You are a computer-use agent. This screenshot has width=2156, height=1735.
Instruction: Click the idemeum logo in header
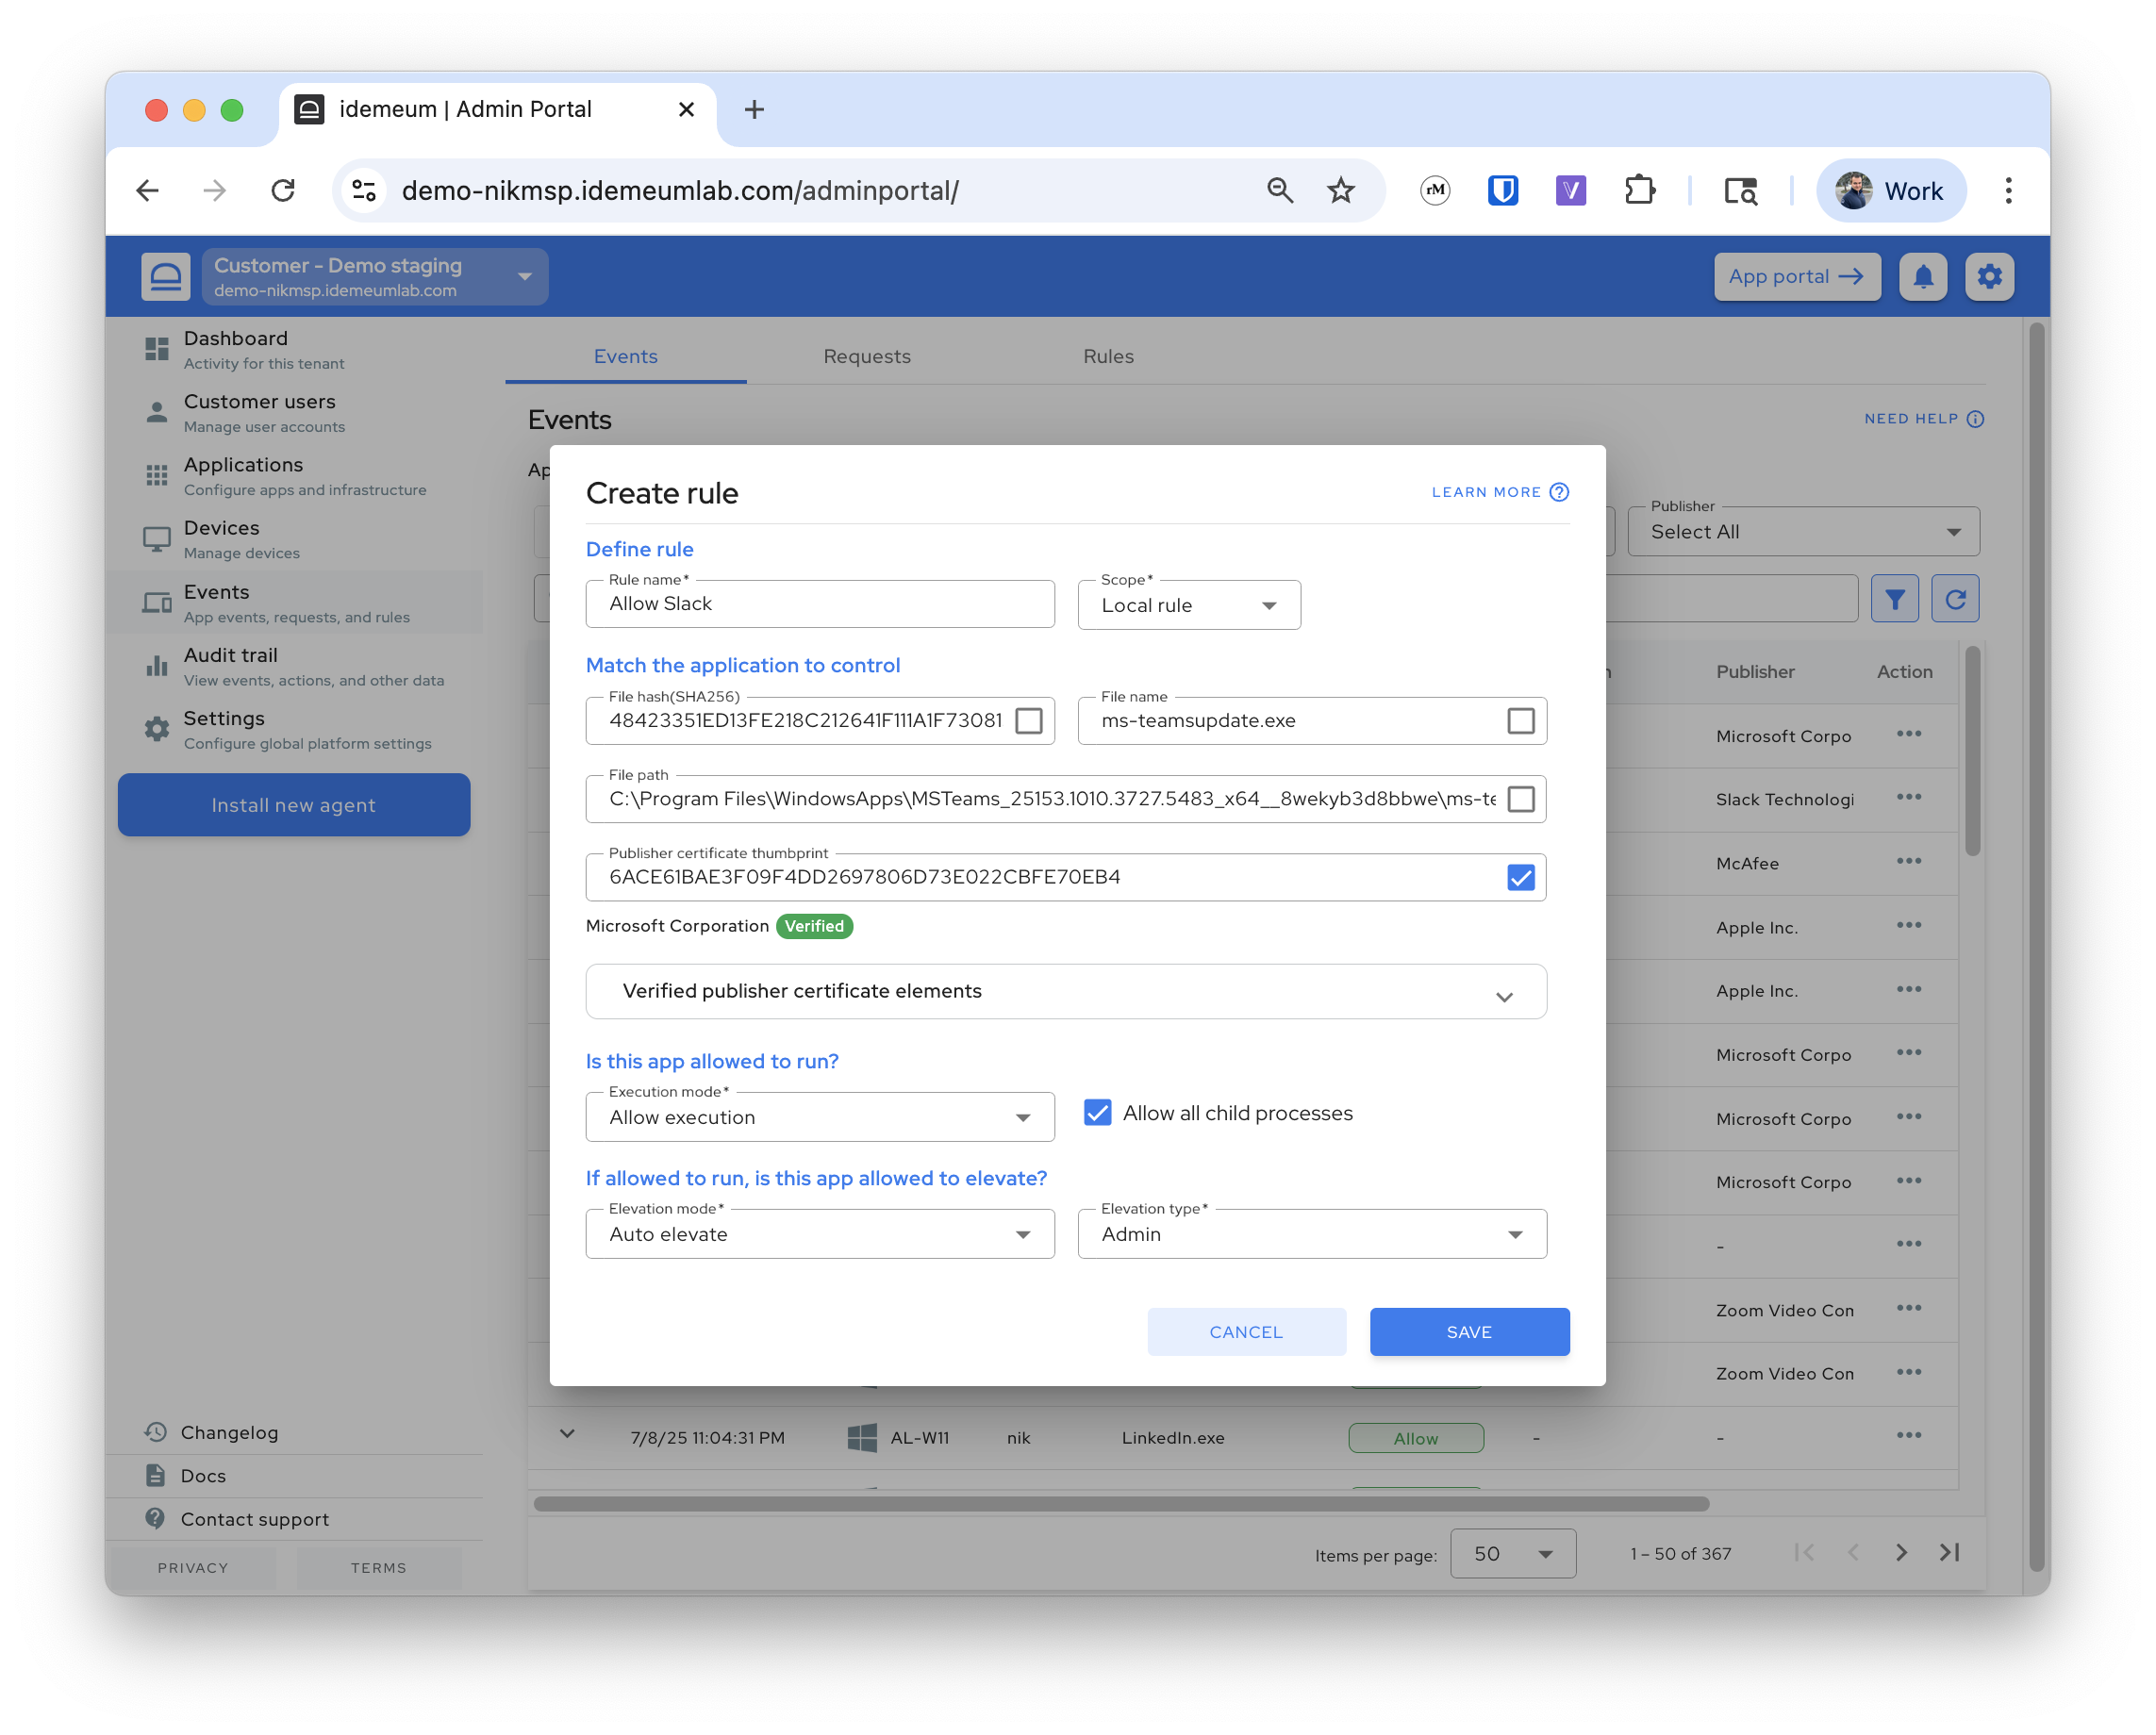166,276
